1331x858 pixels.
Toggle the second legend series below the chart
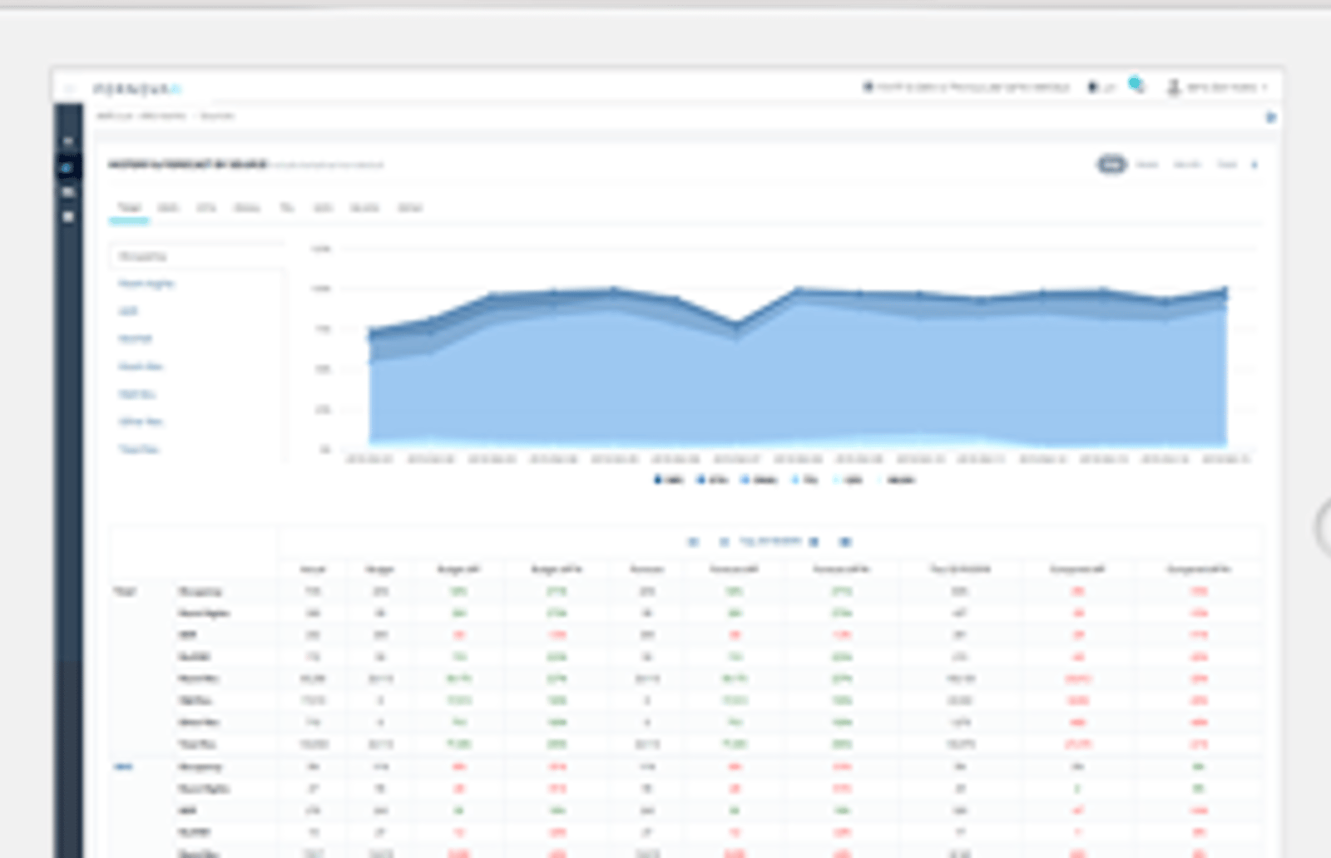click(712, 480)
